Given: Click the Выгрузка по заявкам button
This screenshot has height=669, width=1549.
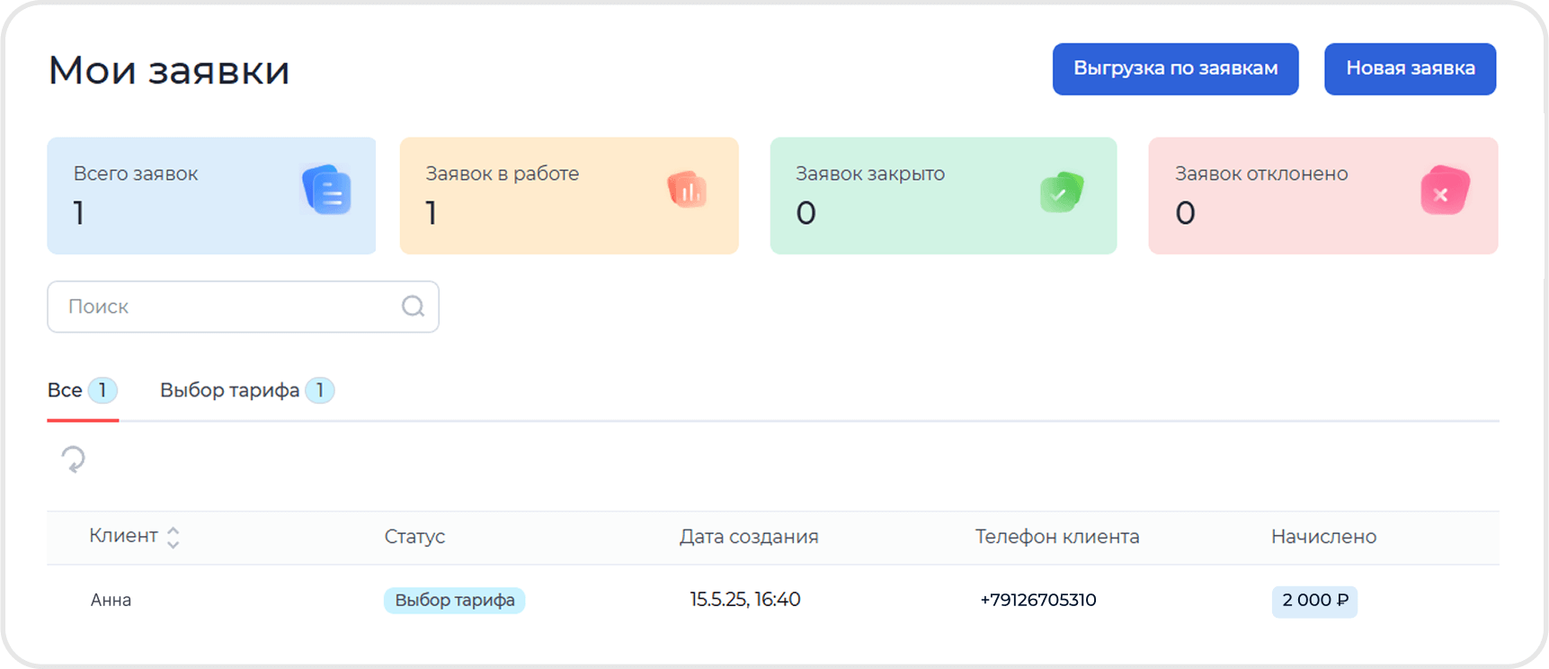Looking at the screenshot, I should pos(1175,68).
